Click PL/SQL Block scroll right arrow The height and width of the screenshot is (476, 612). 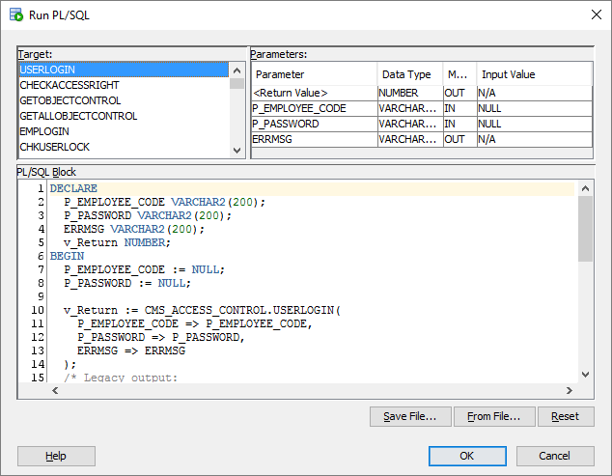click(x=570, y=390)
